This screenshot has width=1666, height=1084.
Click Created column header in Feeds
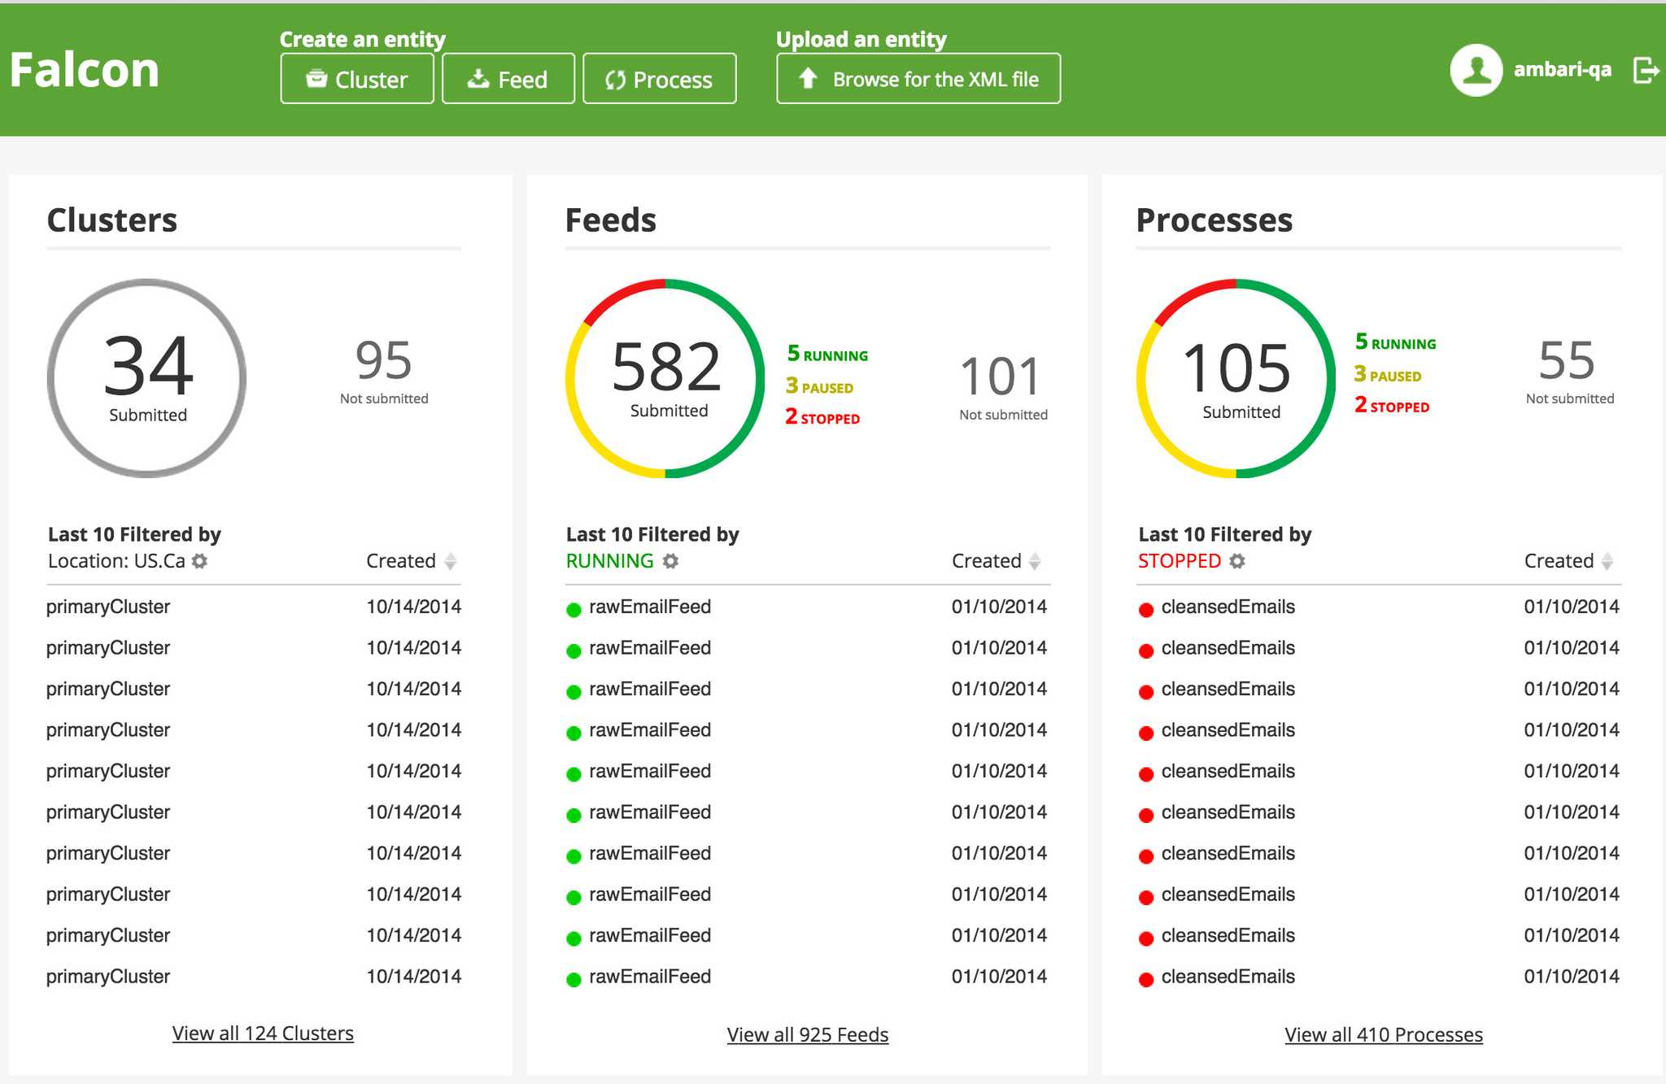(987, 561)
